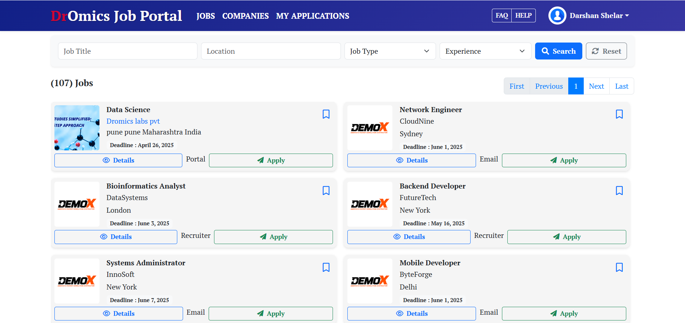Click the InnoSoft company name
The height and width of the screenshot is (323, 685).
[x=120, y=274]
